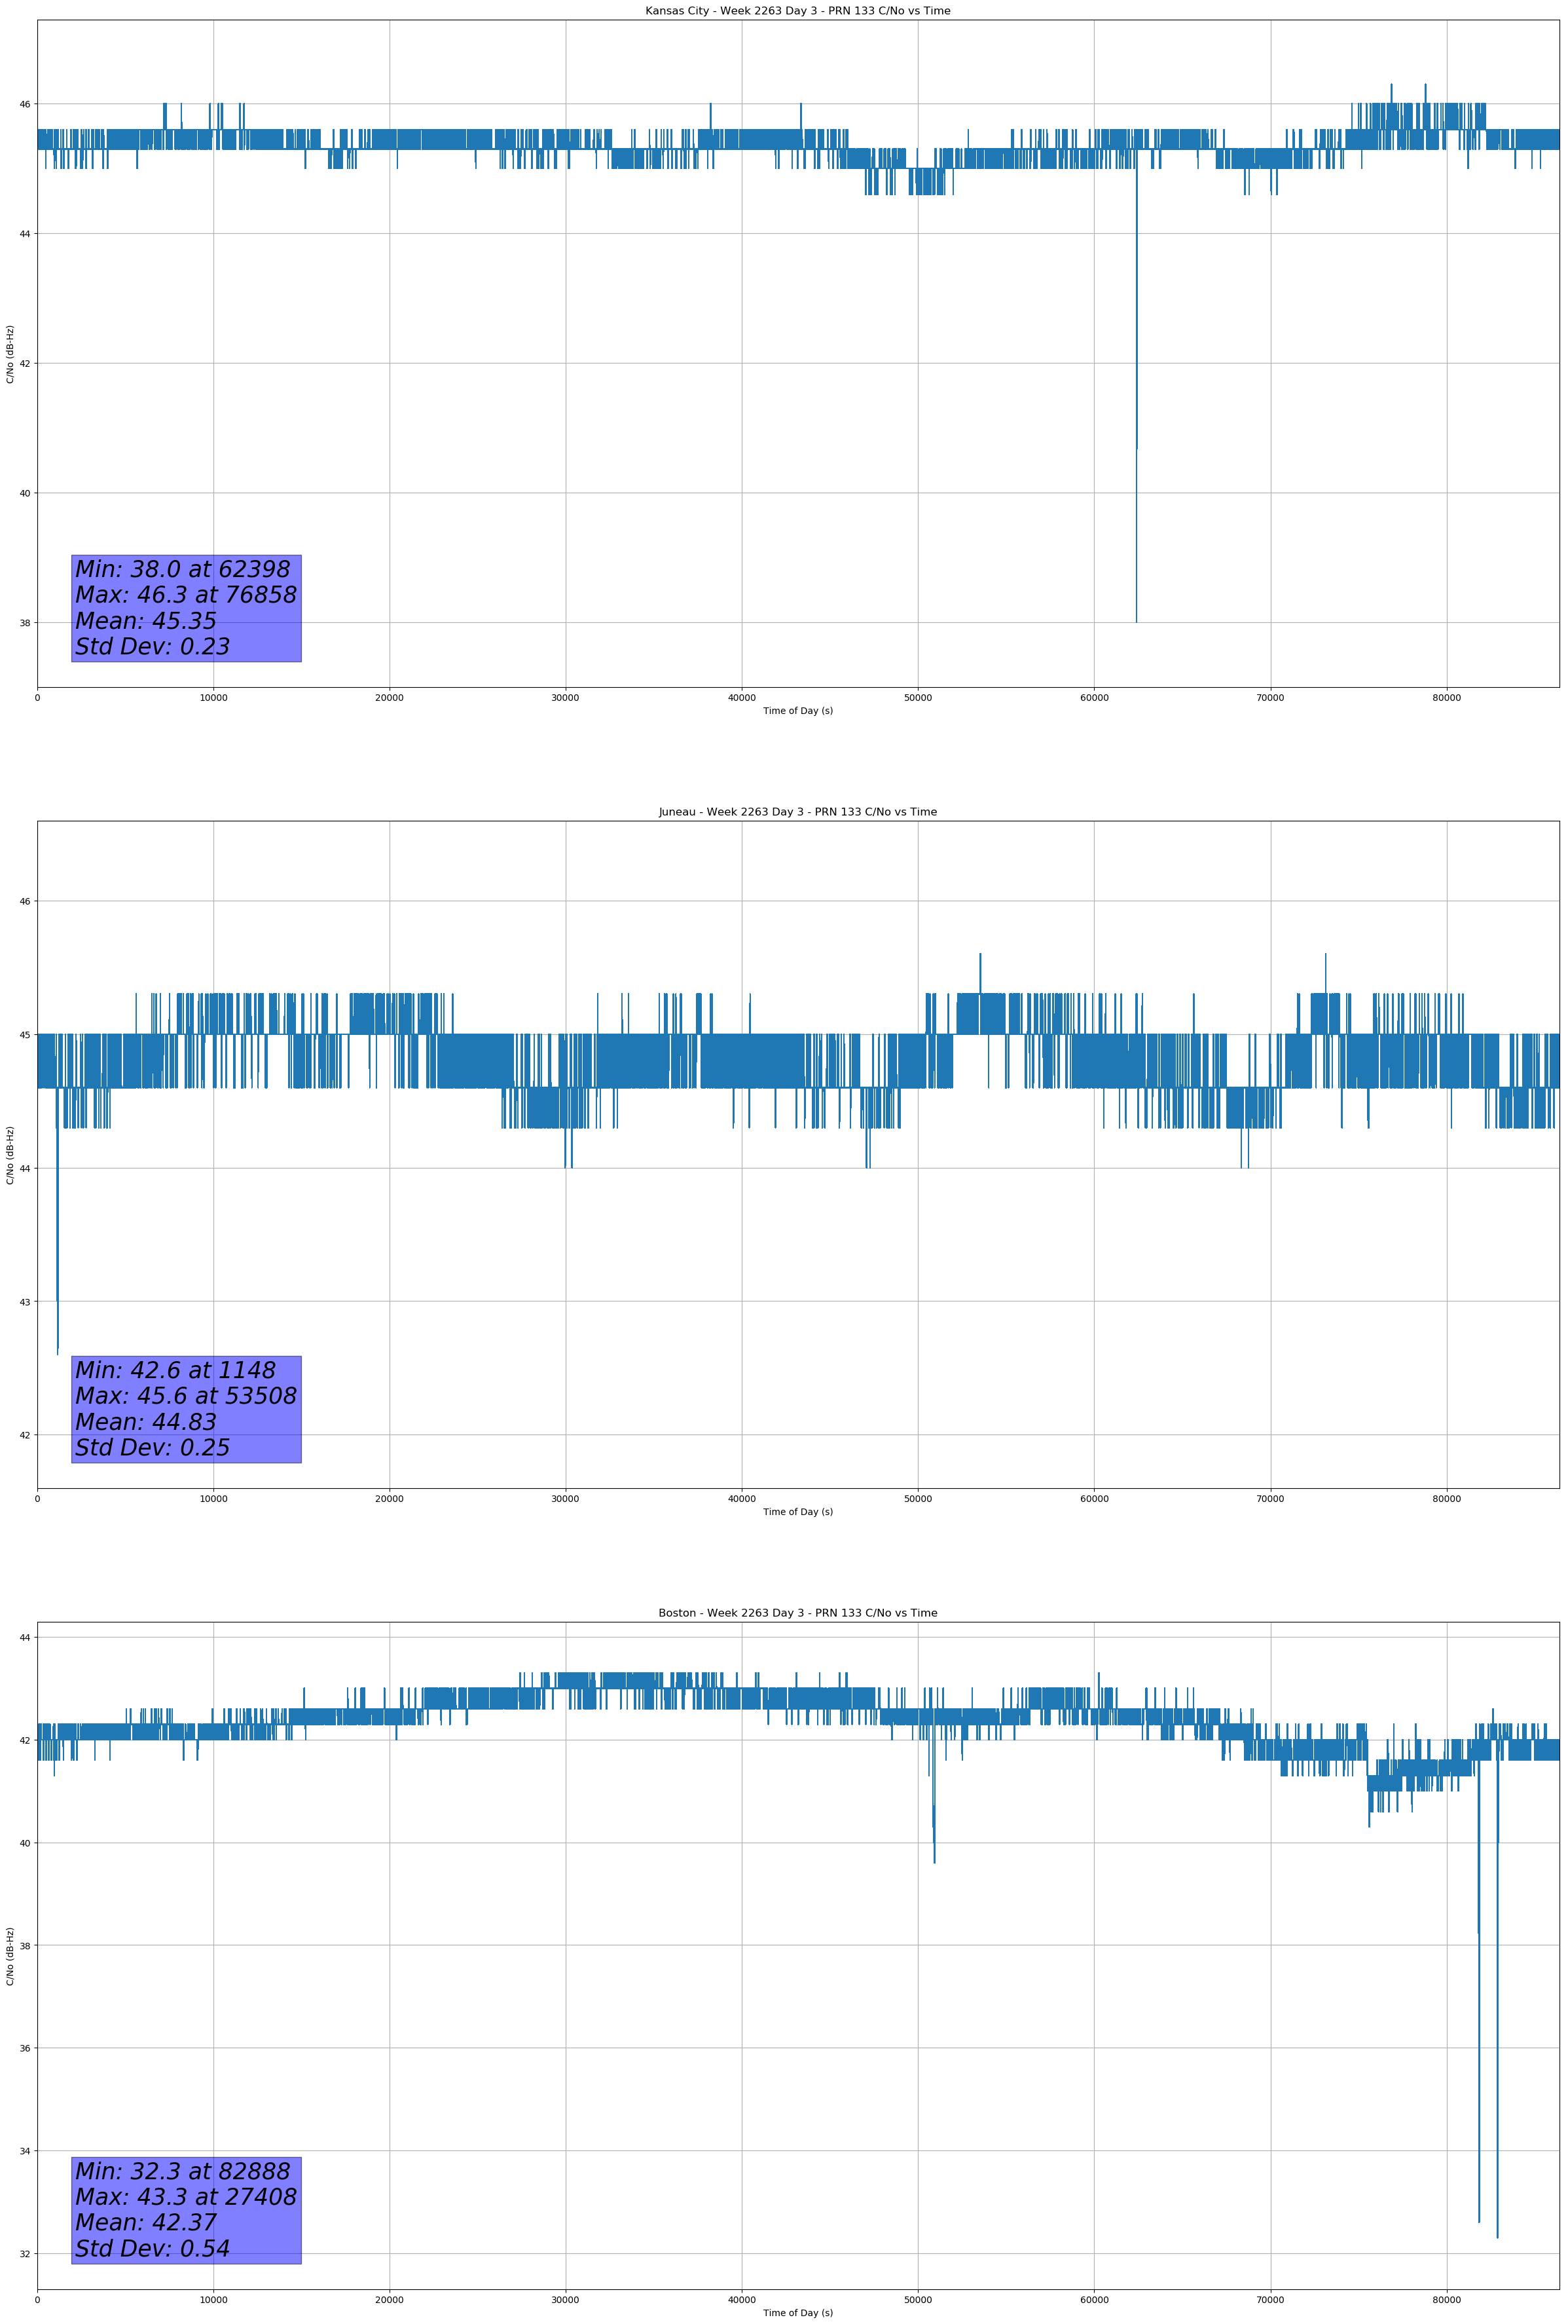
Task: Click x-tick '50000' on Boston plot
Action: coord(917,2300)
